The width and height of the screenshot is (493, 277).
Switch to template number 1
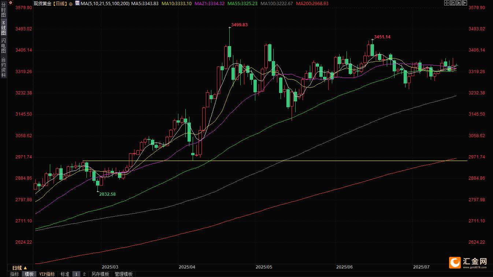coord(76,274)
